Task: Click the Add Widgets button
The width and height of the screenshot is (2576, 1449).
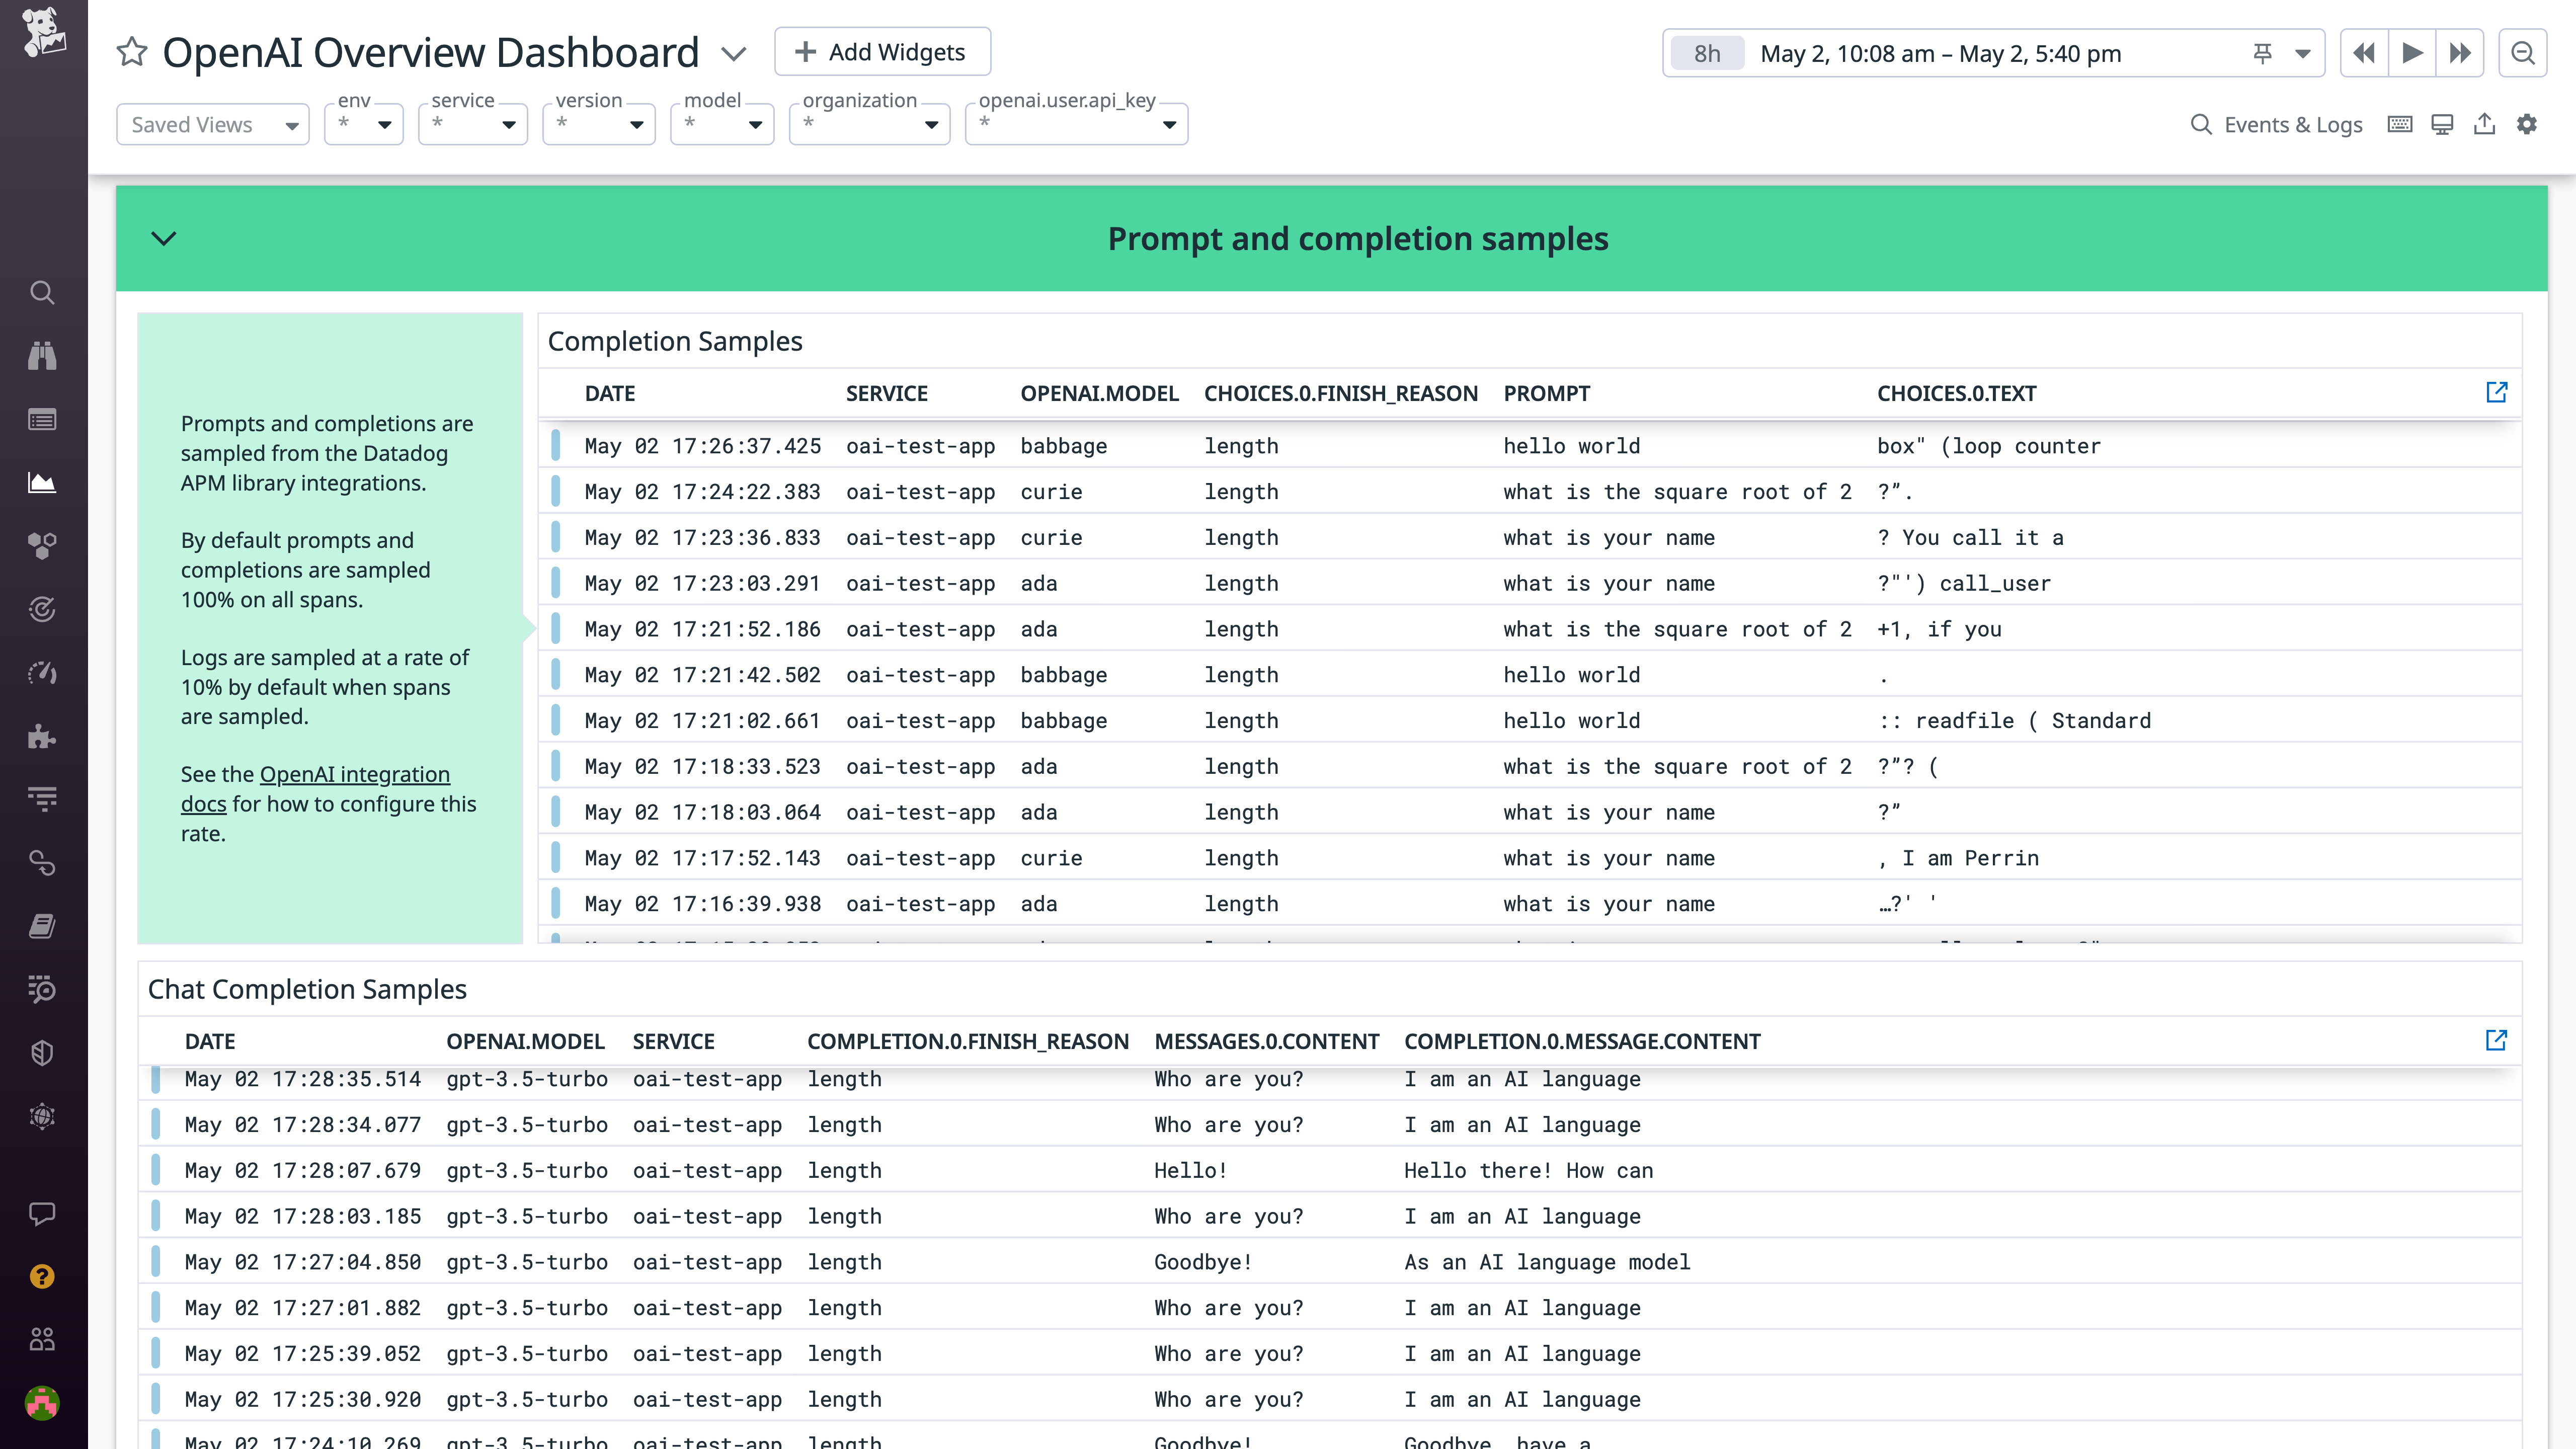Action: tap(882, 51)
